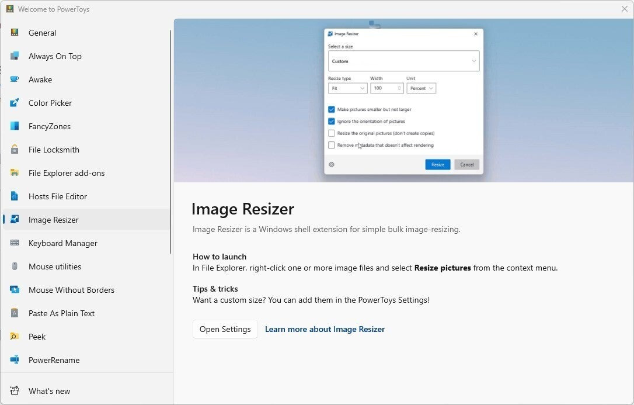Click the PowerToys logo in the title bar
634x405 pixels.
click(10, 9)
